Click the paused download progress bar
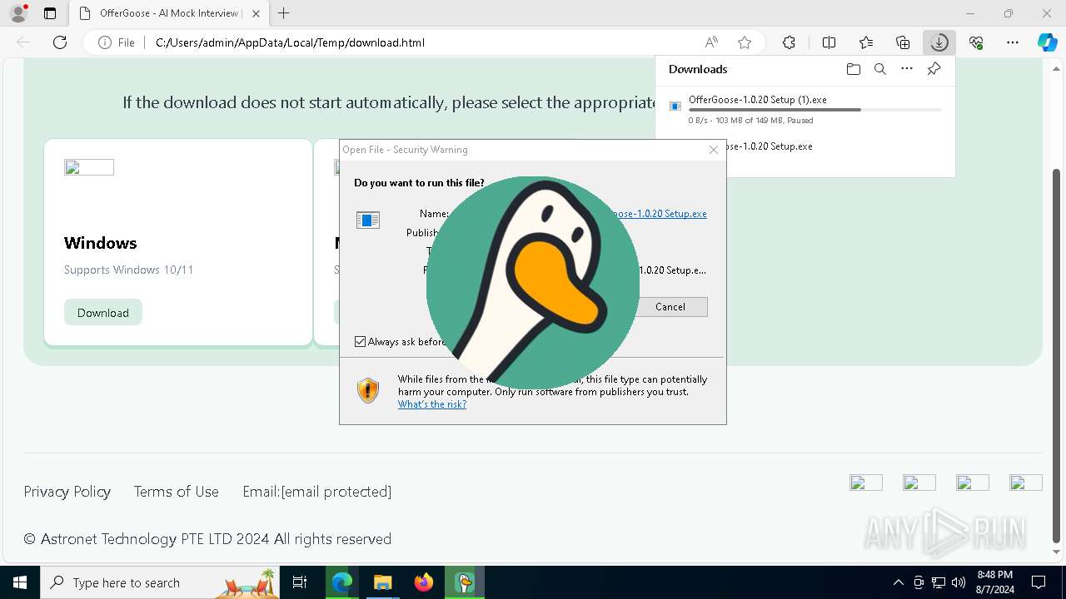 815,110
